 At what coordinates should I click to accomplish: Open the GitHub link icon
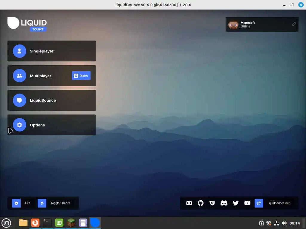[201, 203]
